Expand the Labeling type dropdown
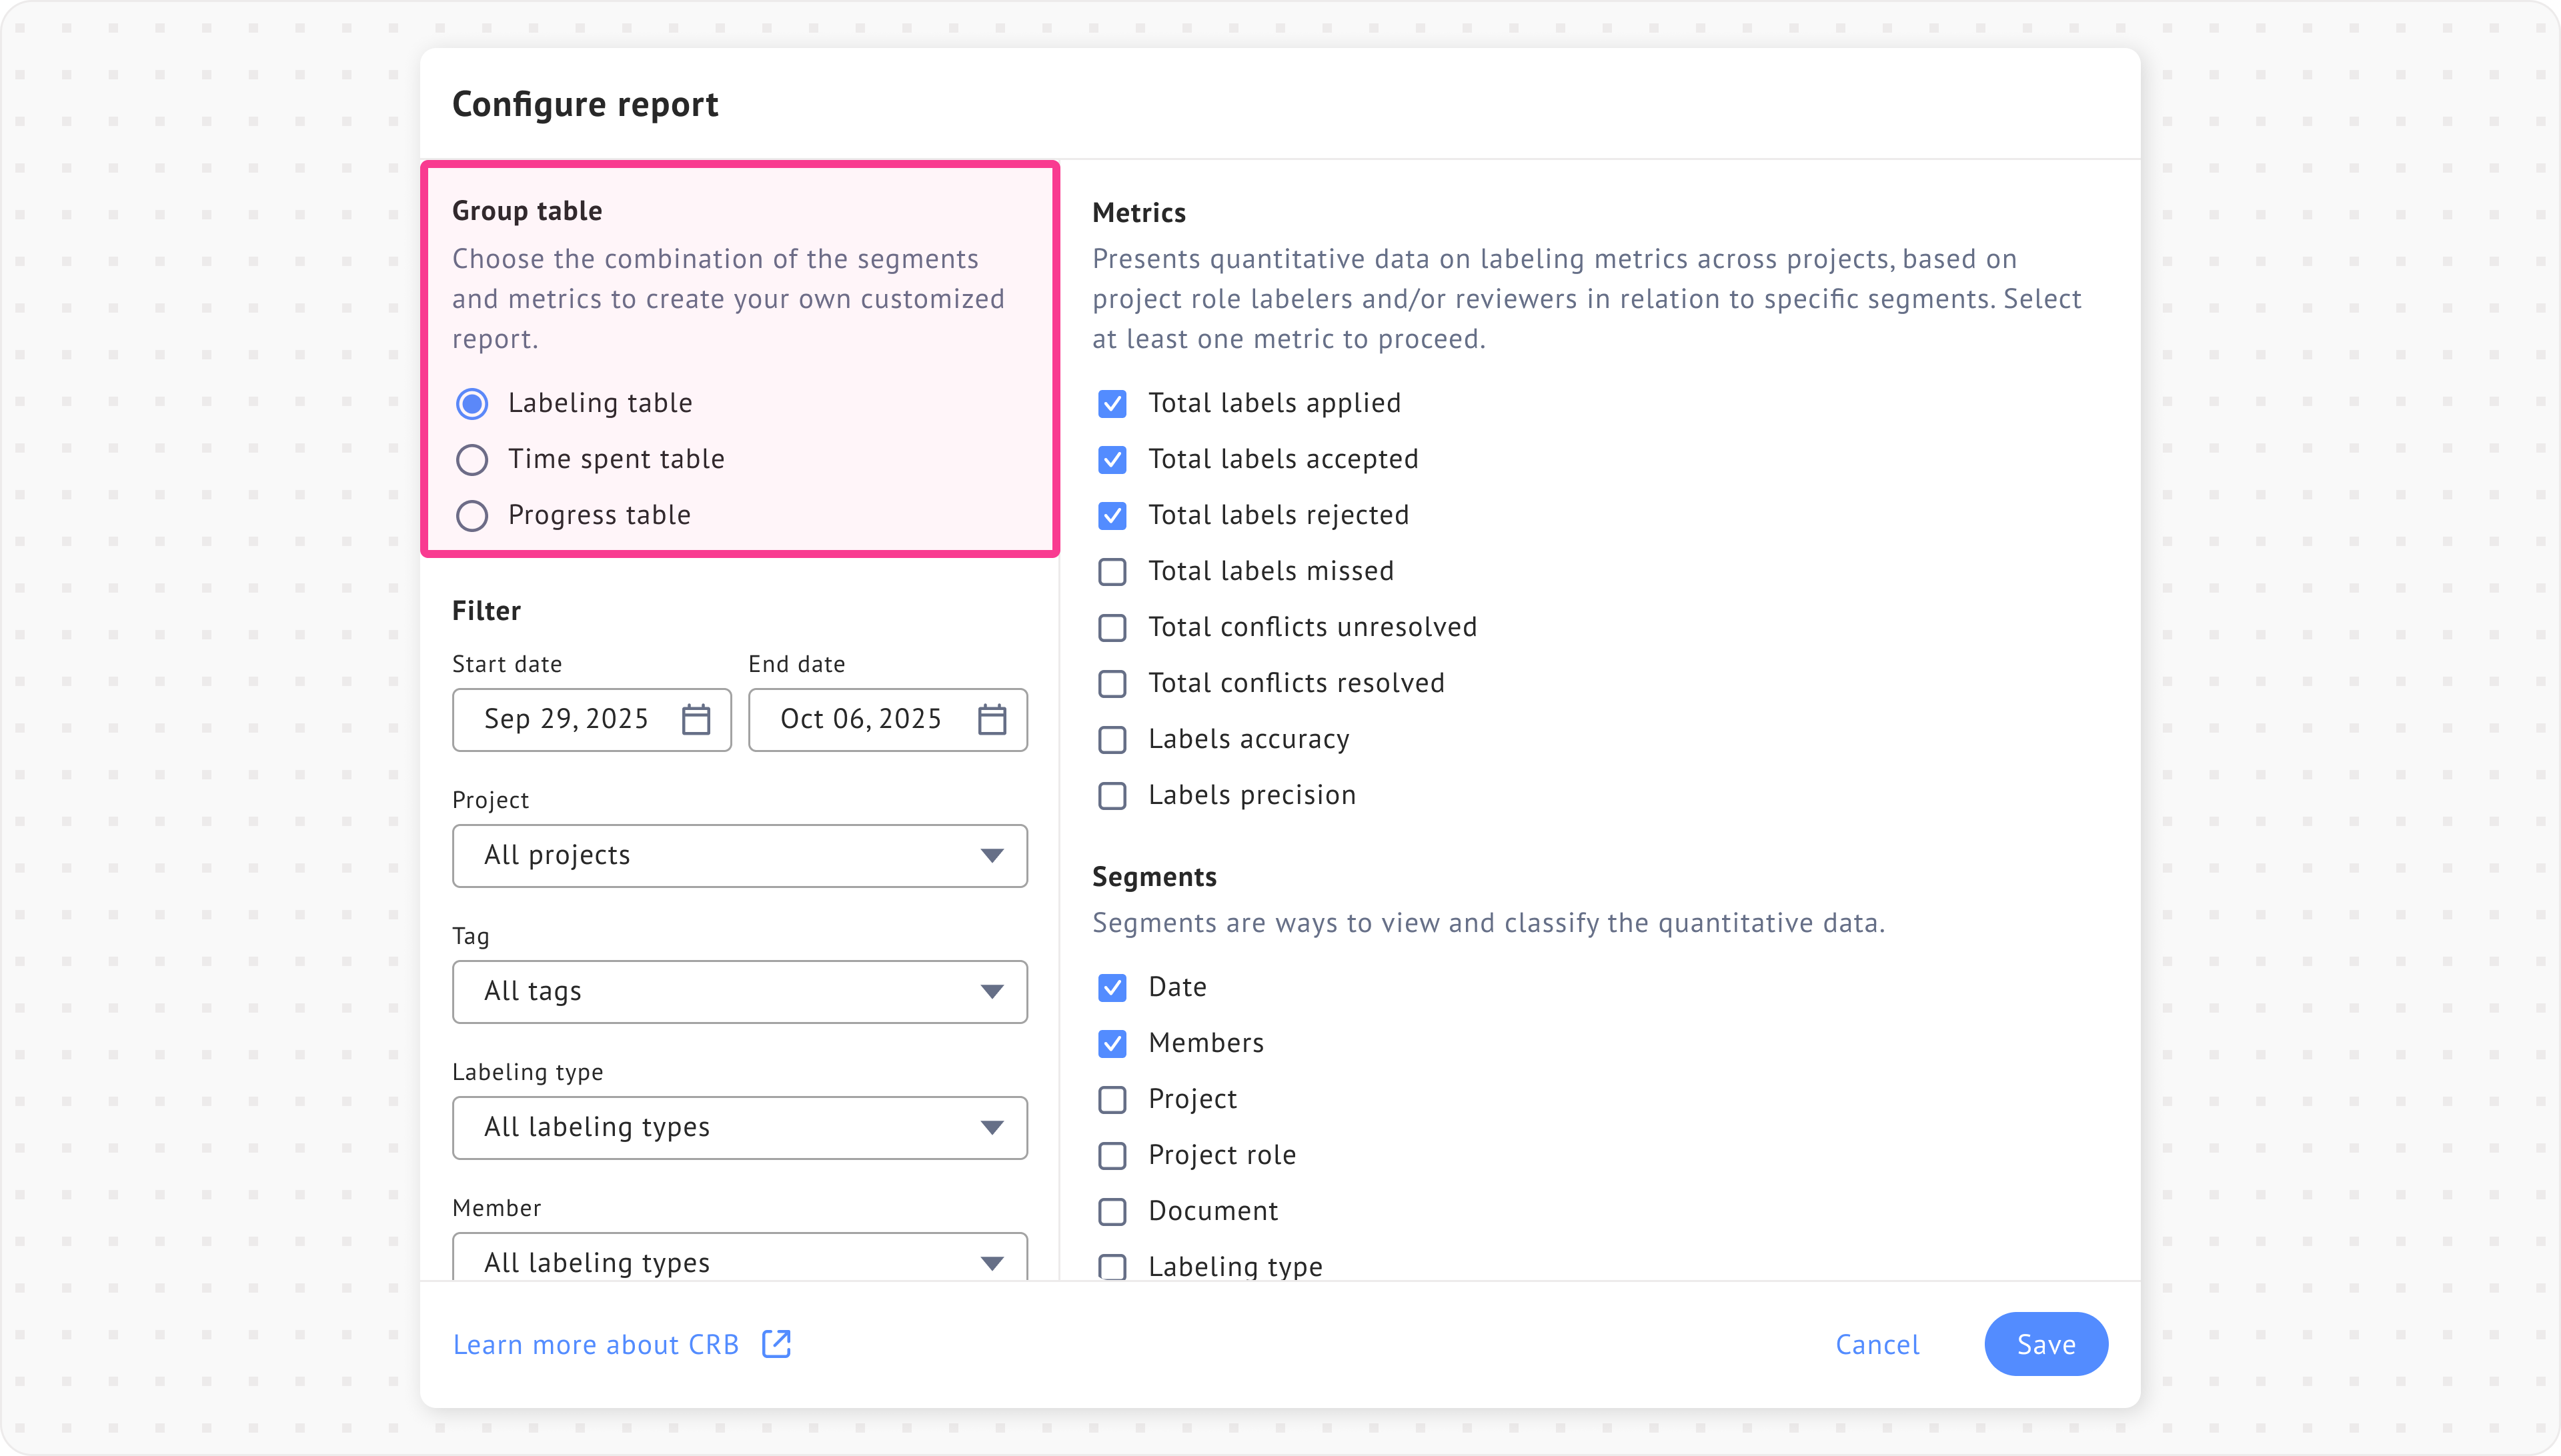Viewport: 2561px width, 1456px height. pyautogui.click(x=739, y=1127)
